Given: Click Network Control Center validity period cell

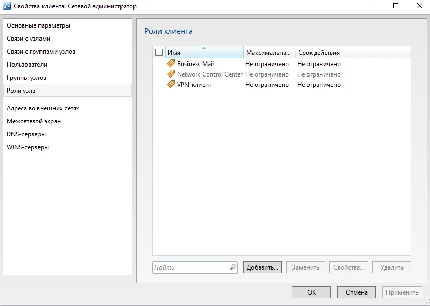Looking at the screenshot, I should click(x=319, y=74).
